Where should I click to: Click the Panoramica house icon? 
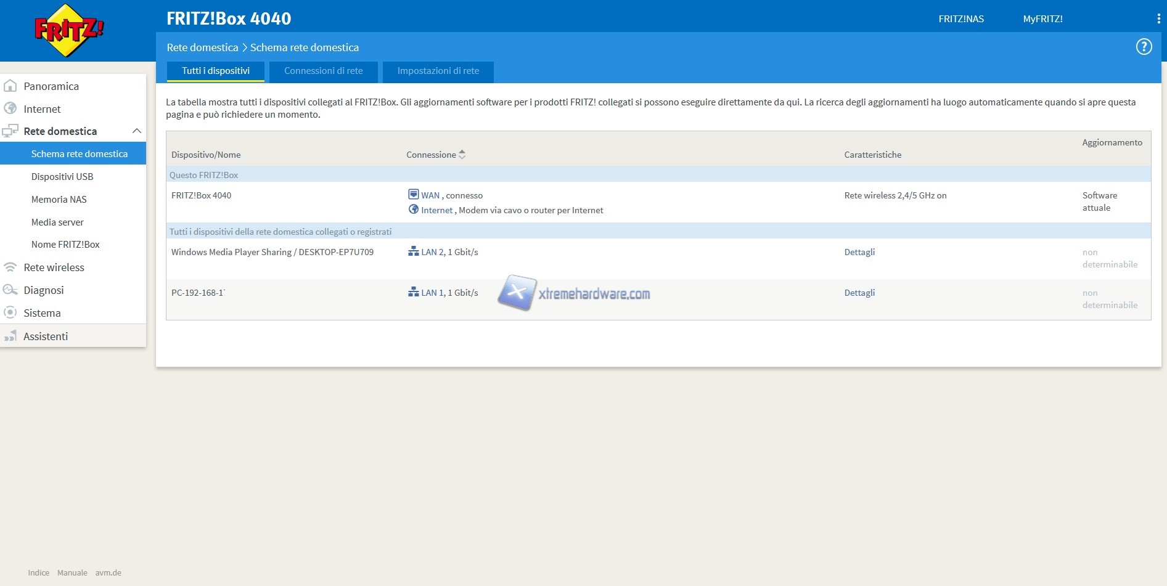(x=10, y=86)
